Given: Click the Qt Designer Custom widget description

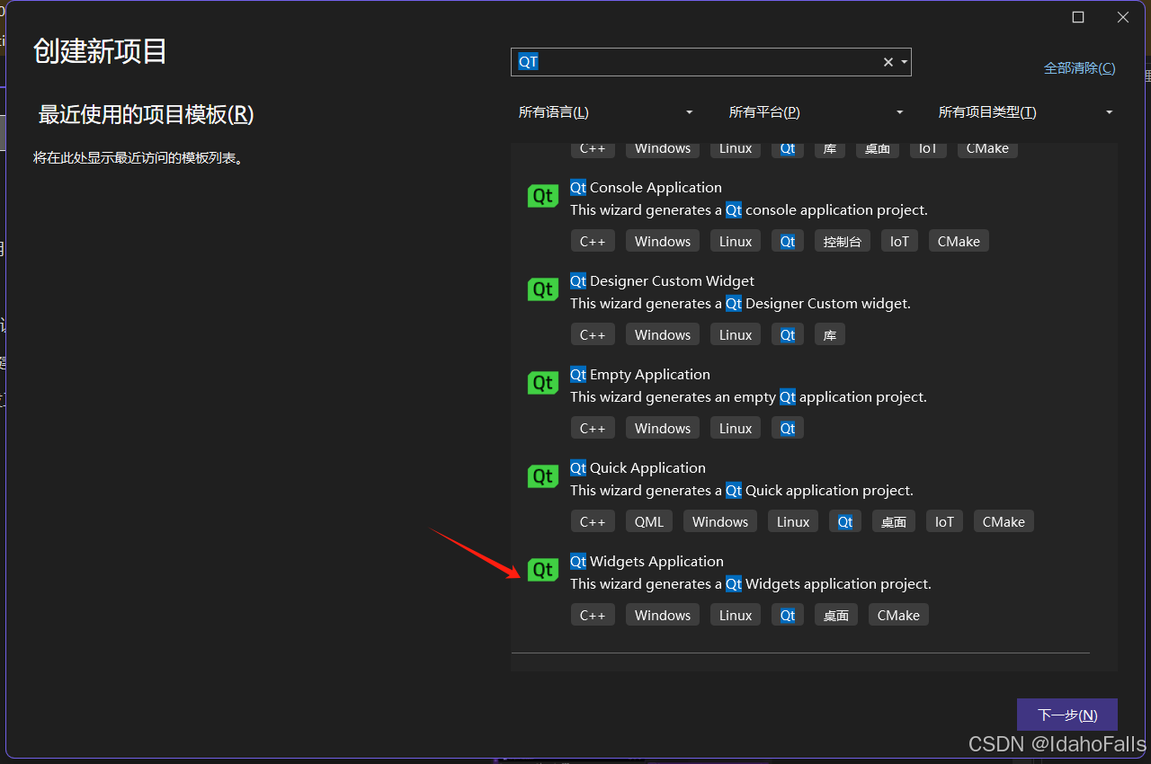Looking at the screenshot, I should click(740, 304).
